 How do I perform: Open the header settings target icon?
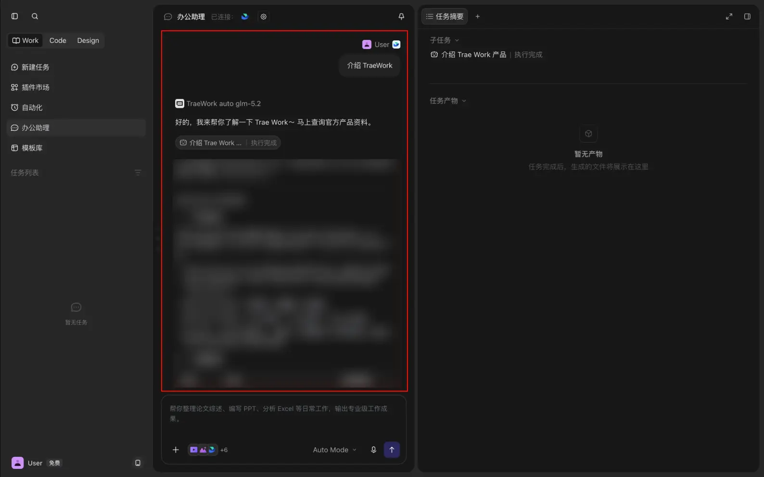click(264, 16)
